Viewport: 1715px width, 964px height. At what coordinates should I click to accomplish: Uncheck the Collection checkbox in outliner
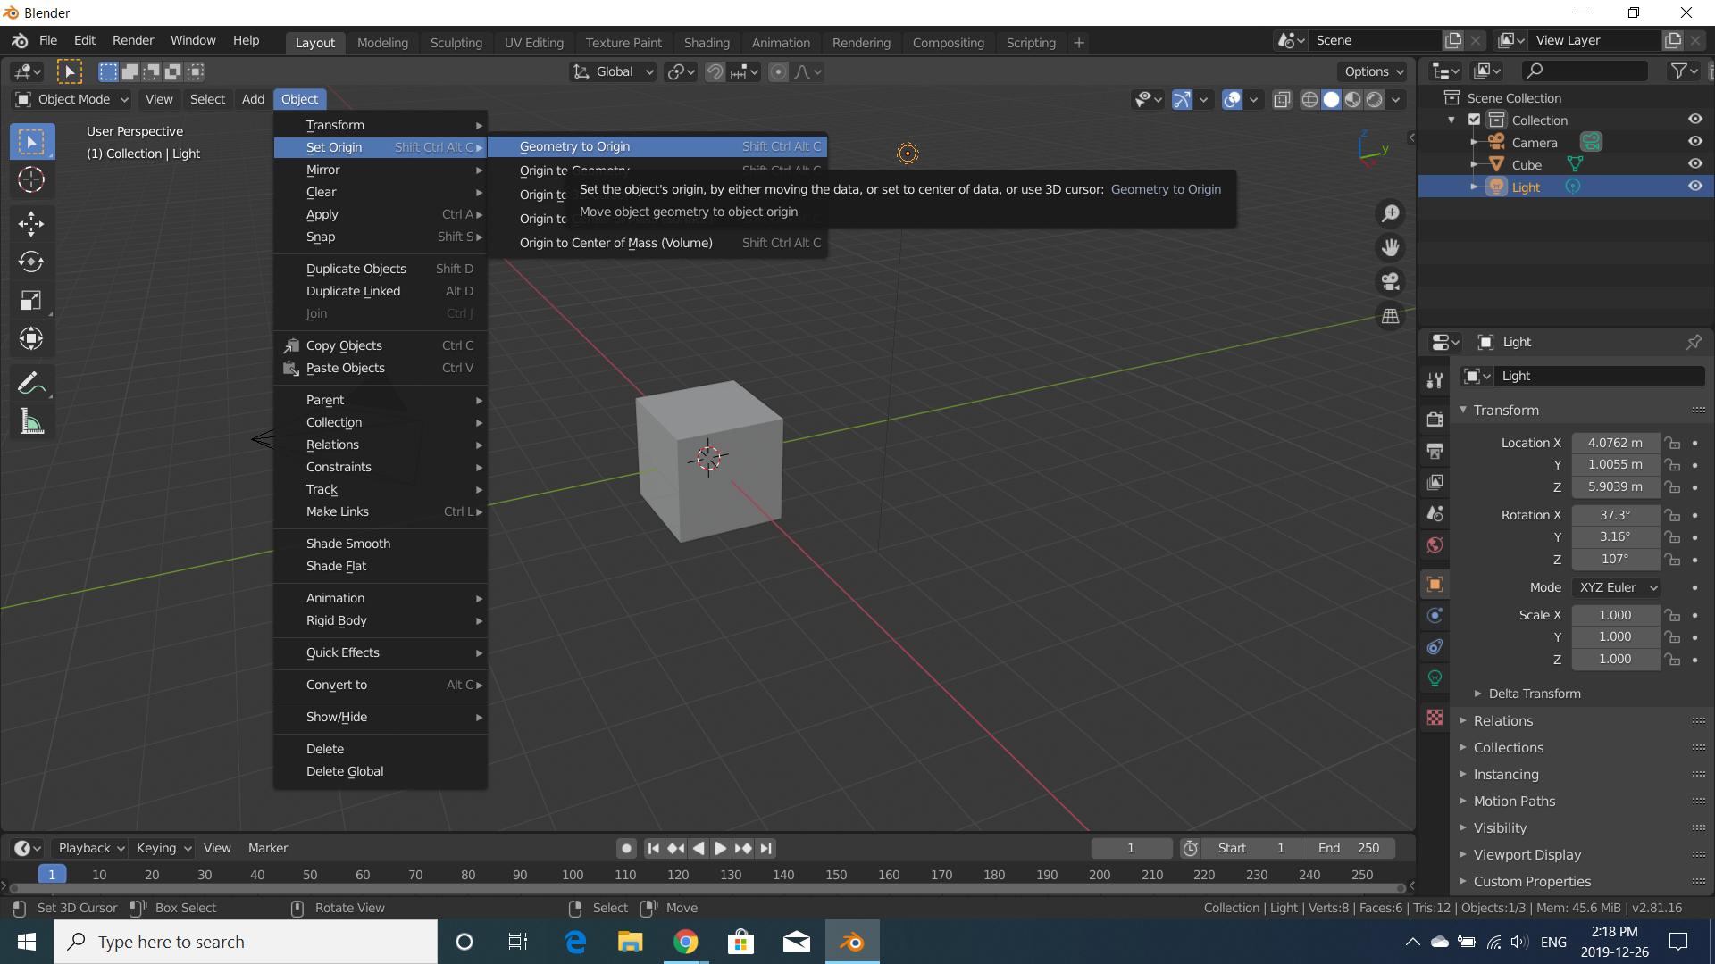point(1475,120)
